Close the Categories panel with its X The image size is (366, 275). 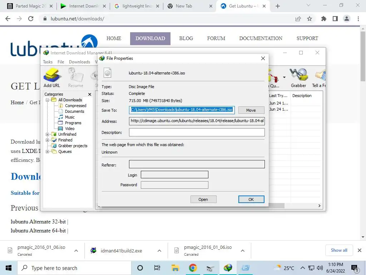pyautogui.click(x=90, y=94)
